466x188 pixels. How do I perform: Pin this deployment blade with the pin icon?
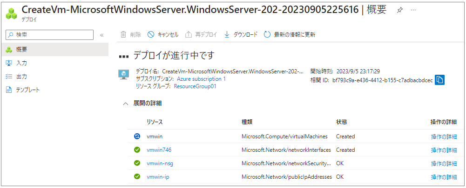tap(400, 10)
